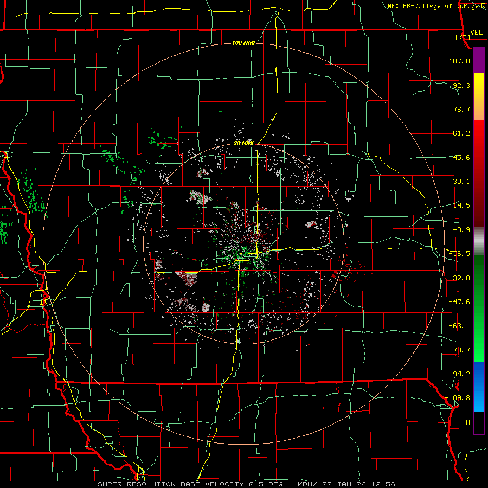This screenshot has width=488, height=488.
Task: Click the -32.0 legend value
Action: [x=459, y=278]
